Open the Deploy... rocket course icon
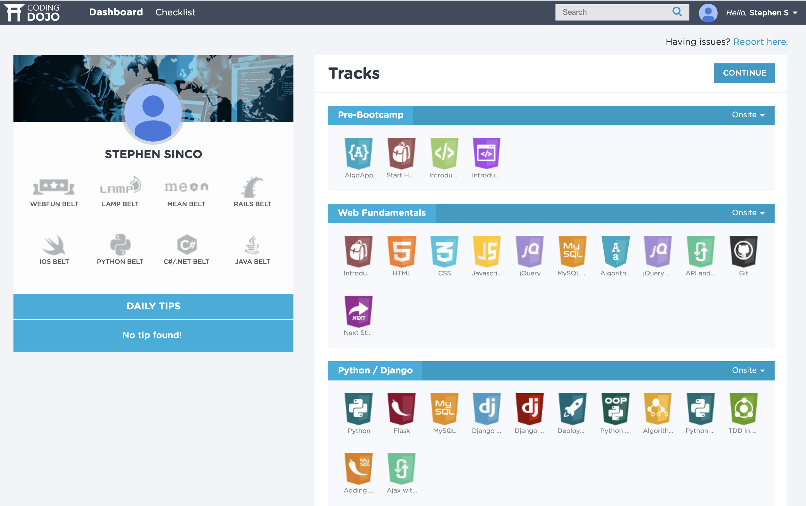Screen dimensions: 806x506 point(572,409)
